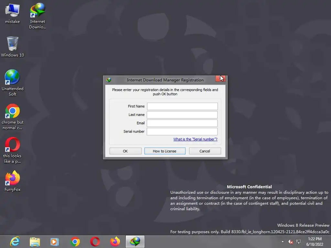
Task: Select the 'Windows 10' recycle bin icon
Action: point(13,47)
